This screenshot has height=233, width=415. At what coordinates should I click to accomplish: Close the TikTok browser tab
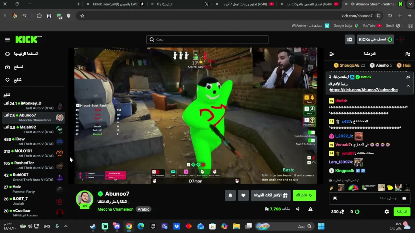(88, 4)
